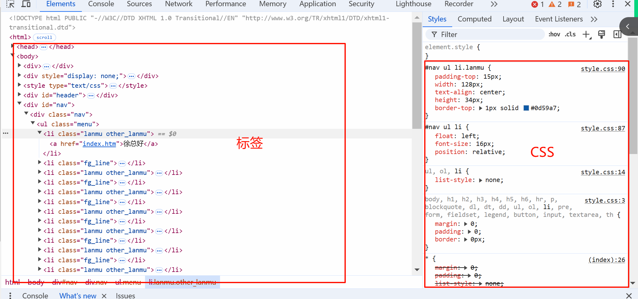
Task: Follow the index.htm href link
Action: click(x=99, y=144)
